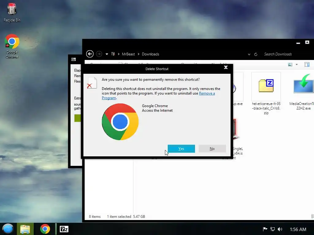Screen dimensions: 314x235
Task: Open File Explorer from the taskbar
Action: click(25, 229)
